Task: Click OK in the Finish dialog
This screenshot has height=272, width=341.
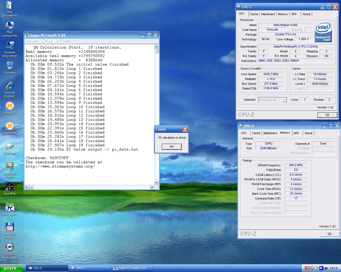Action: coord(172,147)
